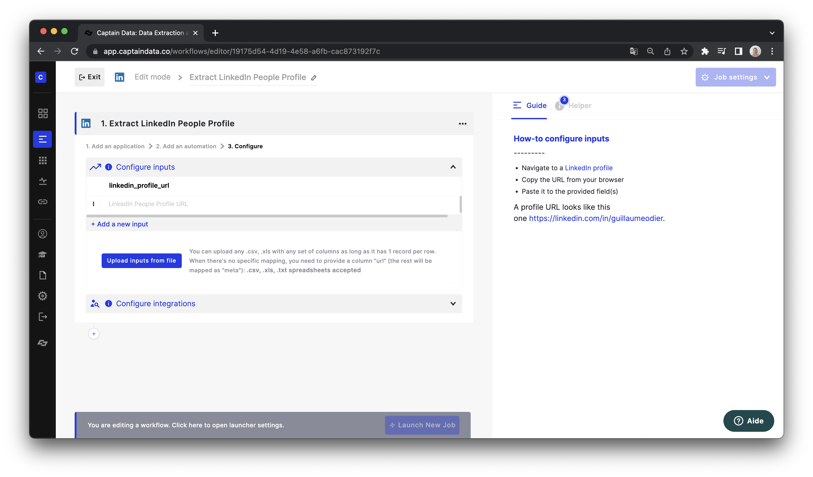Open the LinkedIn profile guide link
This screenshot has height=477, width=813.
[x=589, y=168]
